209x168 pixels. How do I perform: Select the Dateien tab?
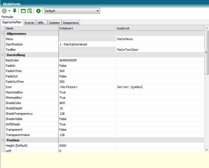click(54, 23)
